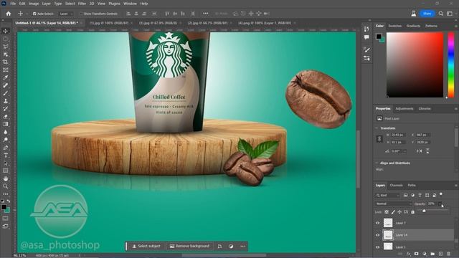
Task: Open the layer Kind filter dropdown
Action: point(388,195)
